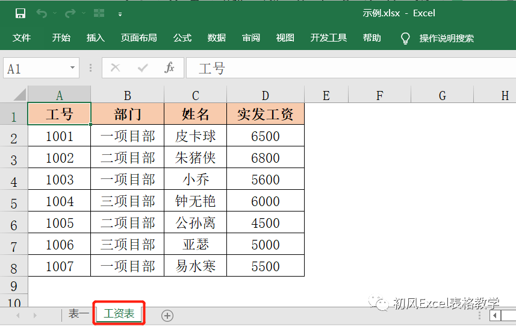Click the Save icon in quick access toolbar
The image size is (516, 326).
[20, 13]
